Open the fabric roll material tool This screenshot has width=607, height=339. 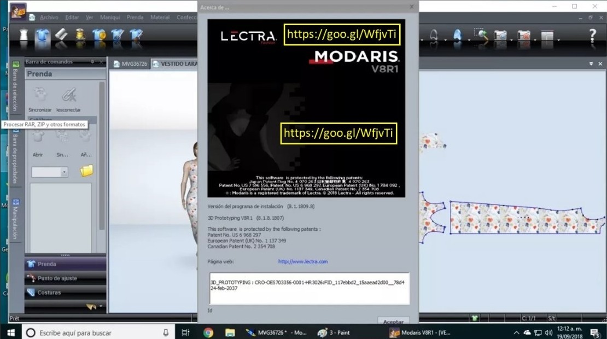(61, 35)
